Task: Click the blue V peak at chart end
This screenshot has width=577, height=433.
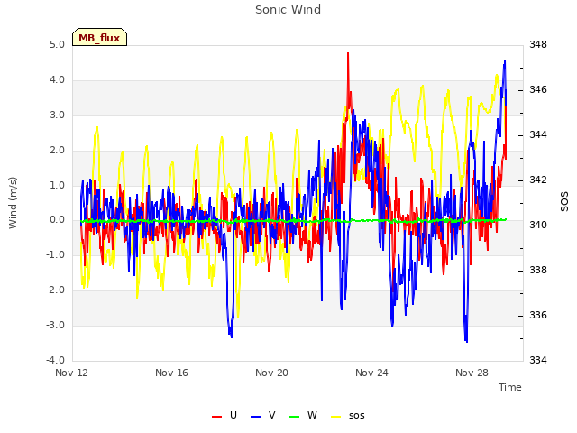Action: tap(505, 61)
